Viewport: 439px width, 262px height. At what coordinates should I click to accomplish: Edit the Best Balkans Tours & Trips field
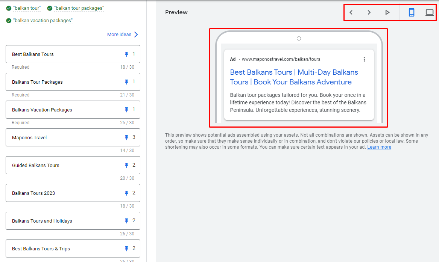(73, 248)
